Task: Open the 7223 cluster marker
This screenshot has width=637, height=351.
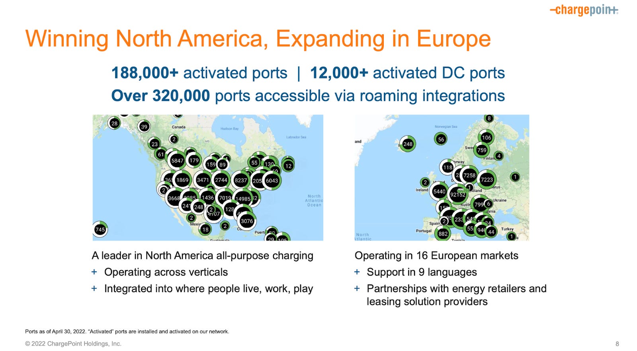Action: point(487,179)
